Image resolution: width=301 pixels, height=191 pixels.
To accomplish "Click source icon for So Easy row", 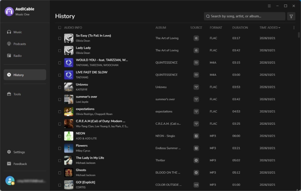I will tap(196, 38).
